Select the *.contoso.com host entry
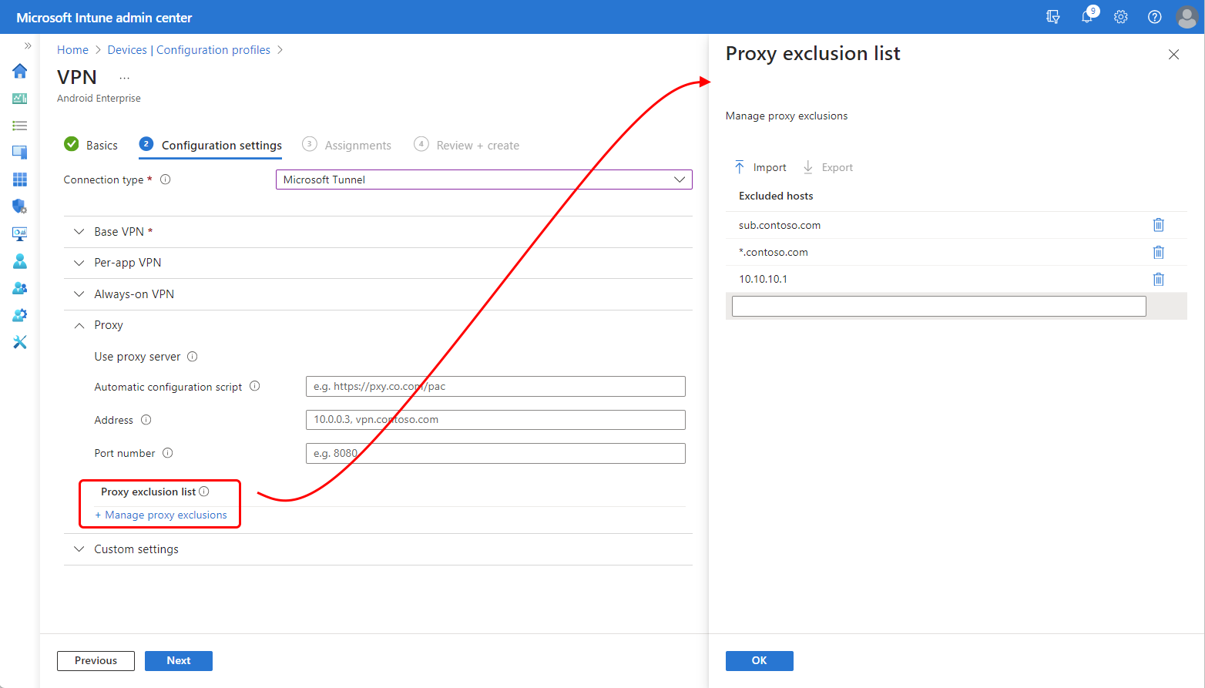Image resolution: width=1205 pixels, height=688 pixels. pyautogui.click(x=774, y=253)
